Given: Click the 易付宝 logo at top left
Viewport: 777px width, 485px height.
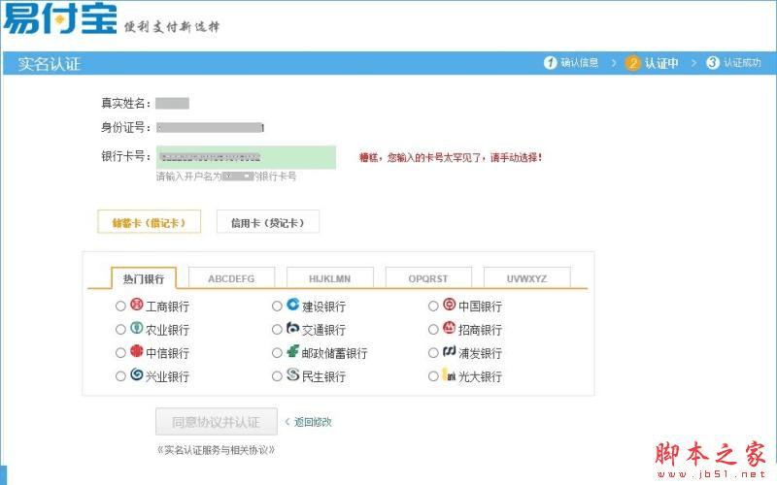Looking at the screenshot, I should tap(58, 18).
